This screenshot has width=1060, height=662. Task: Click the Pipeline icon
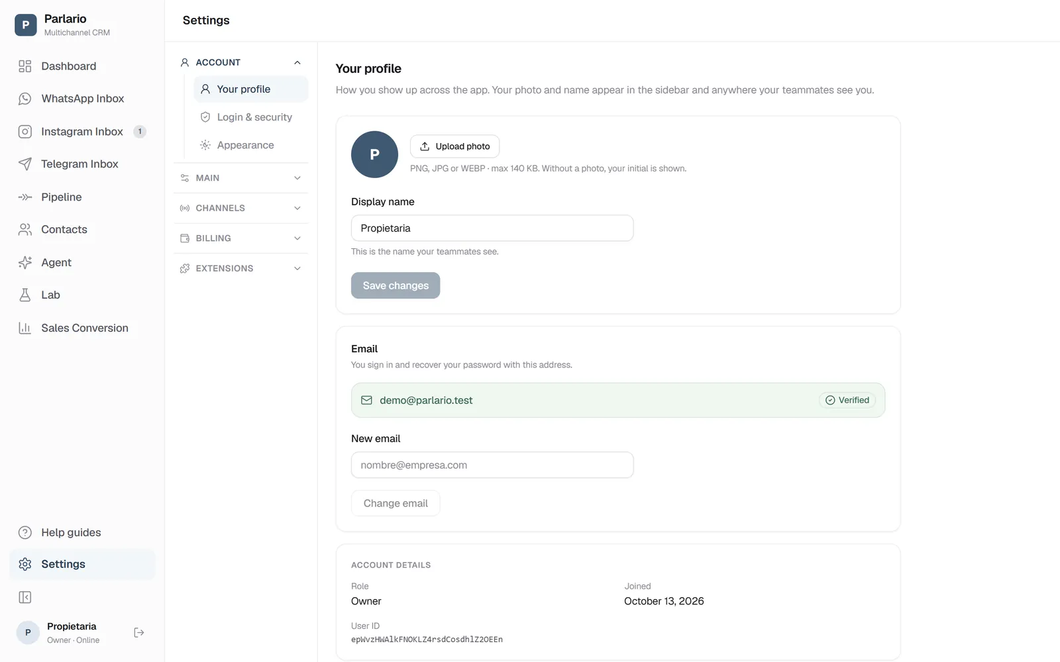point(25,197)
